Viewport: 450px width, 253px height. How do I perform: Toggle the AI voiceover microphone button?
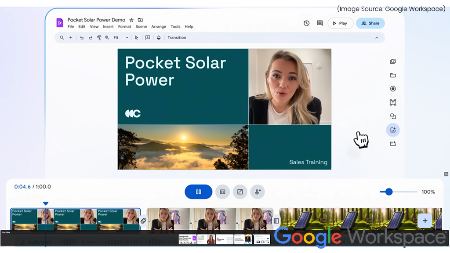pyautogui.click(x=258, y=192)
